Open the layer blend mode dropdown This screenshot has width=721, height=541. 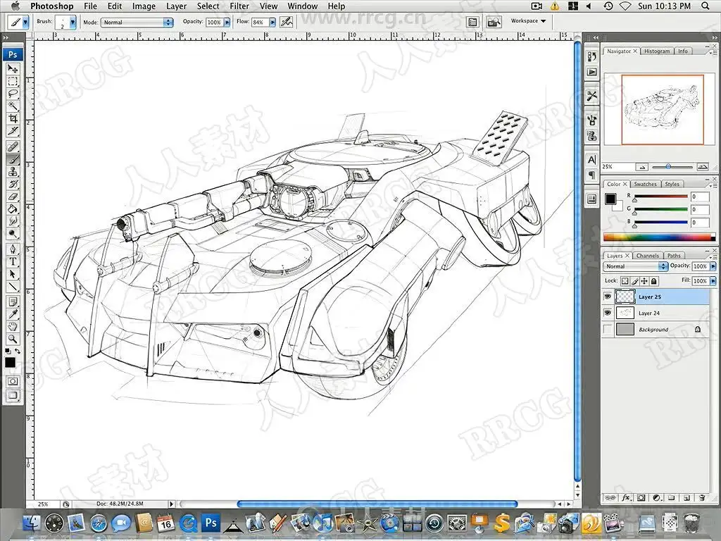point(636,266)
